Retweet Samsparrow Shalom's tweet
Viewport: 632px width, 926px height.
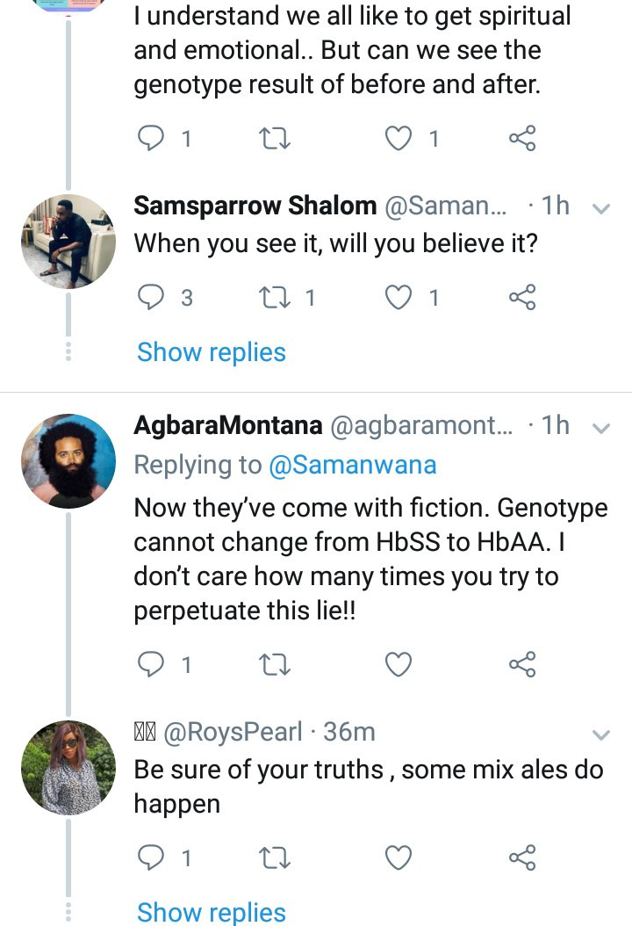[x=275, y=297]
